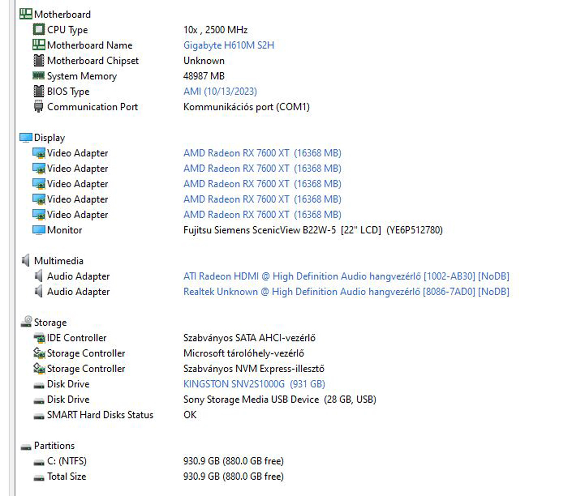This screenshot has height=496, width=572.
Task: Click the Motherboard Name row icon
Action: [39, 45]
